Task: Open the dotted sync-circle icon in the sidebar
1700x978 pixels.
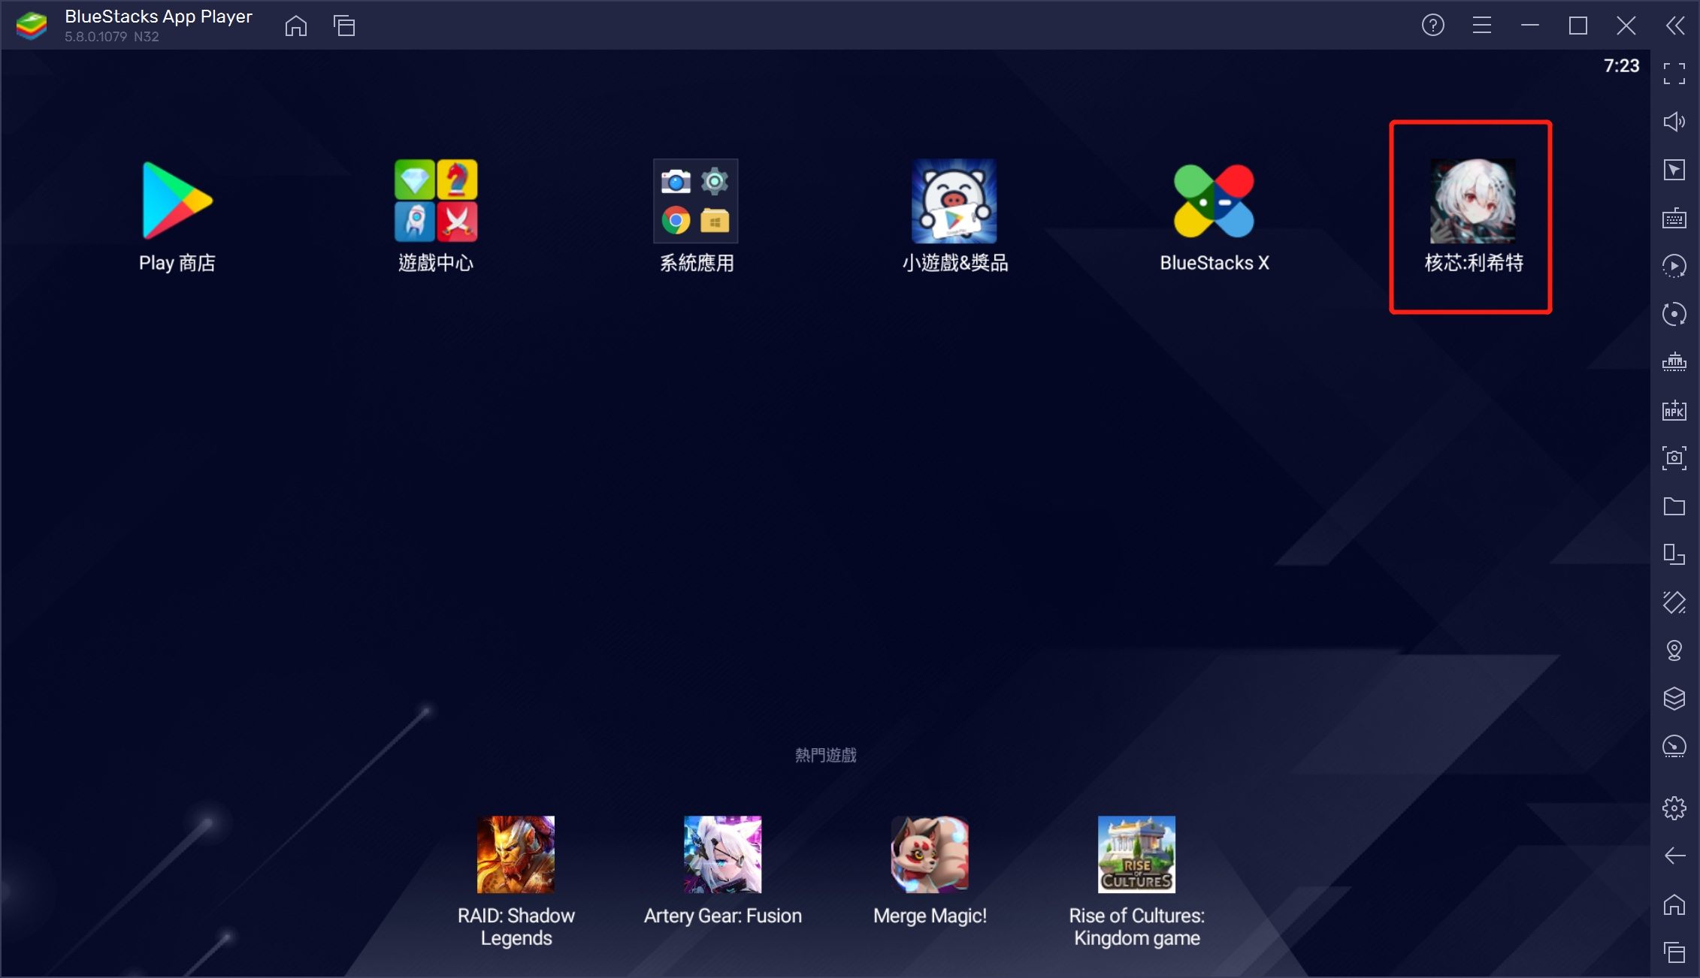Action: click(1674, 314)
